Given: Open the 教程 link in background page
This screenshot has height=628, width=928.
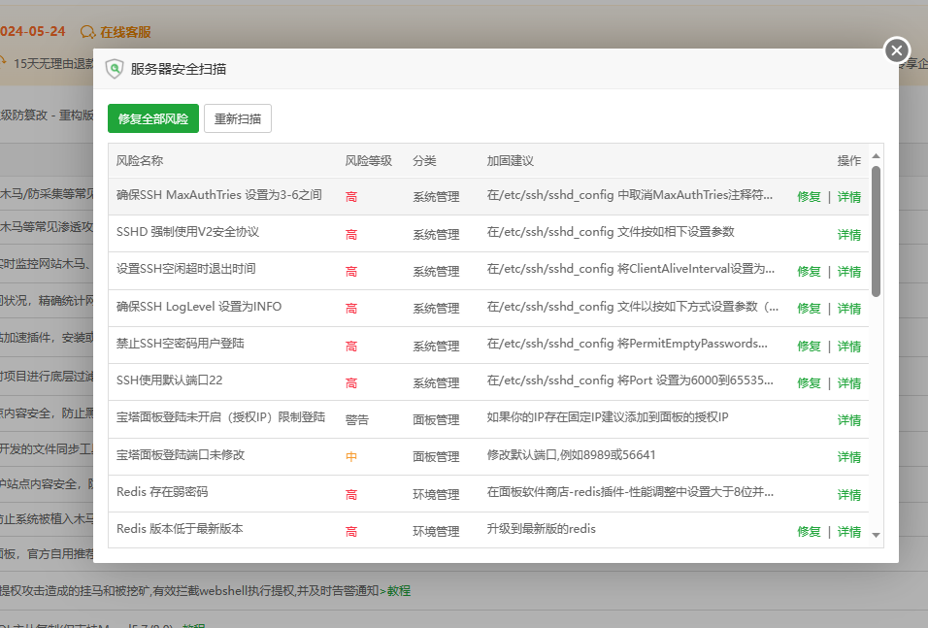Looking at the screenshot, I should tap(398, 591).
